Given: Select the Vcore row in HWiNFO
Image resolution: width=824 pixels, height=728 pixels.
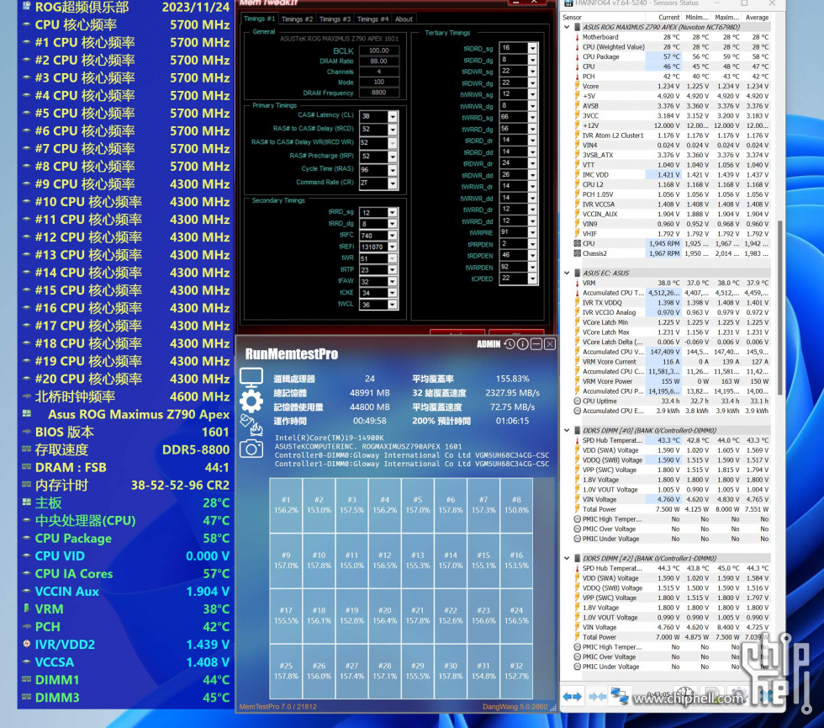Looking at the screenshot, I should pos(672,86).
